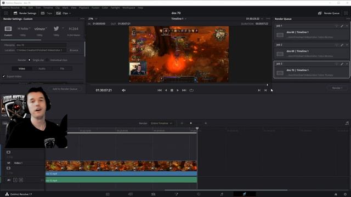Toggle loop playback
351x197 pixels.
click(x=191, y=90)
